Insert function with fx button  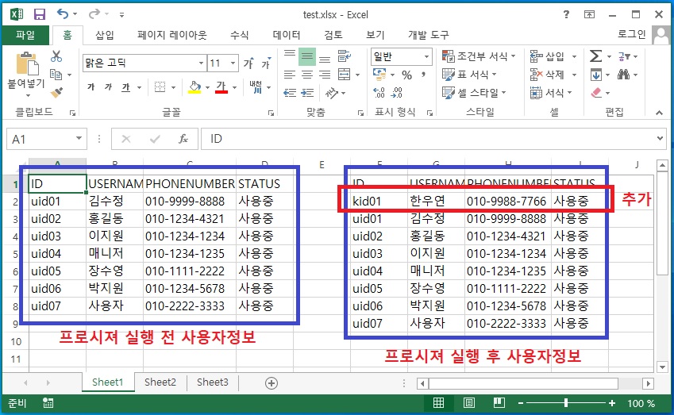point(183,139)
